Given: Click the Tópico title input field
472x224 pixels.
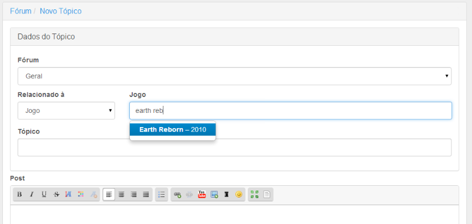Looking at the screenshot, I should point(234,147).
